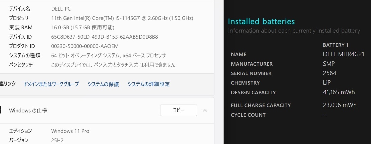Select the device name DELL-PC

pyautogui.click(x=61, y=9)
